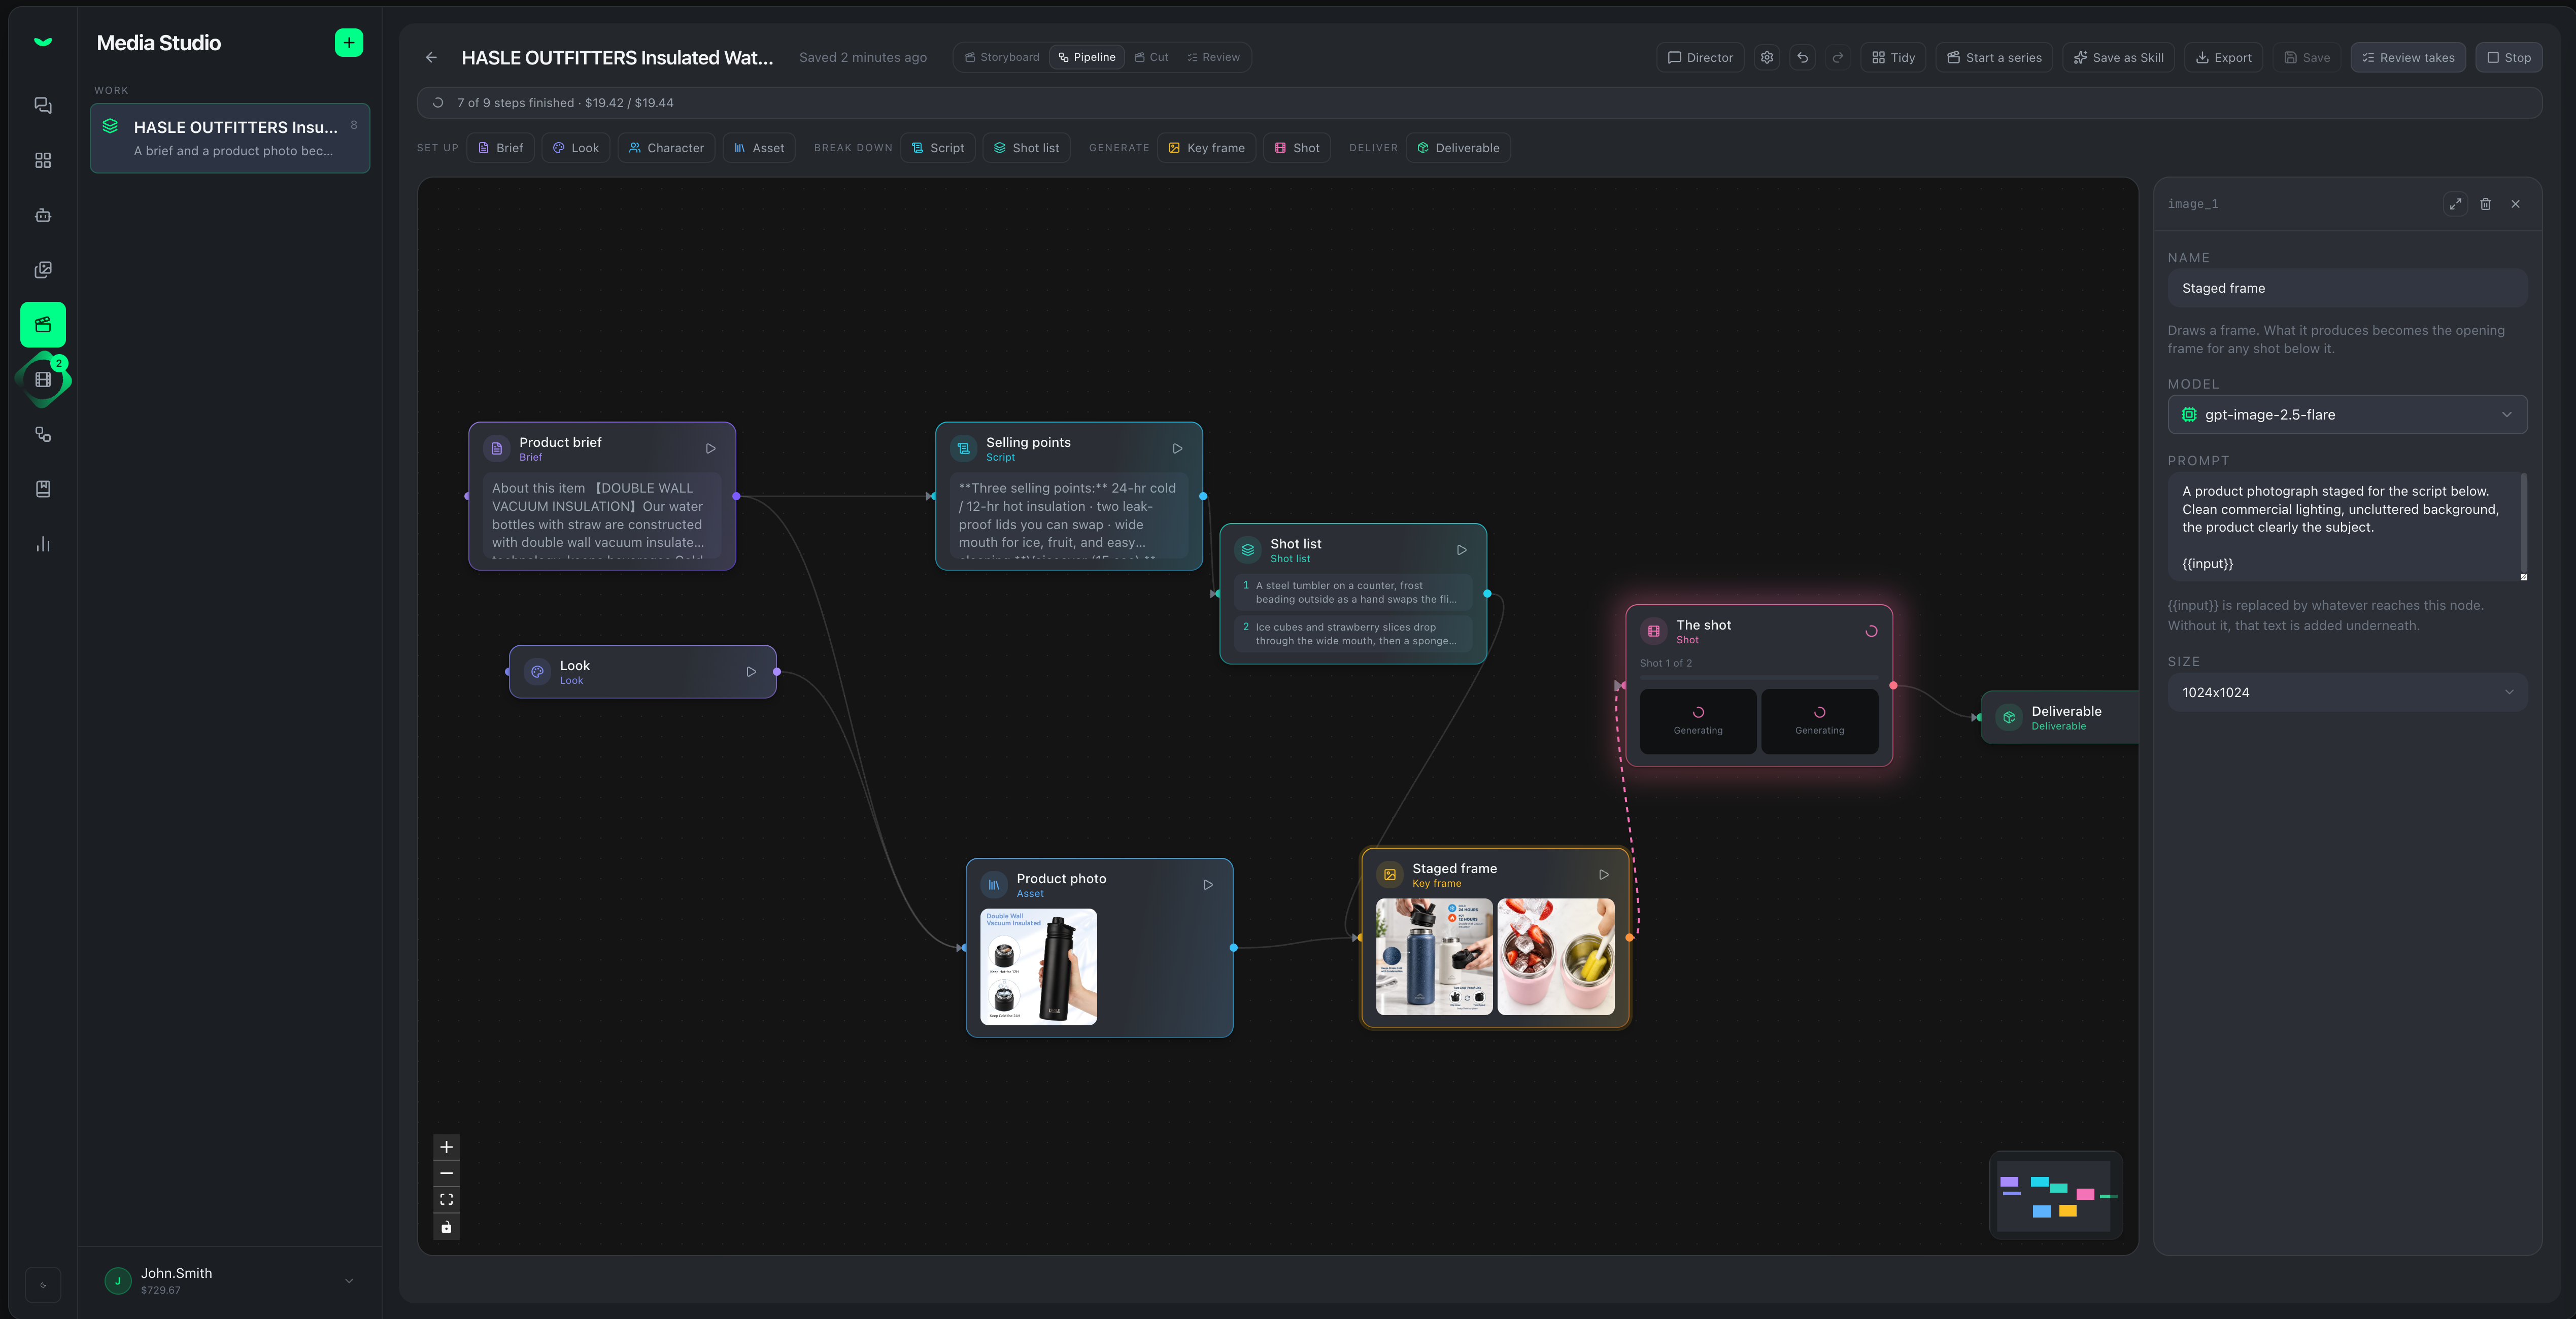Screen dimensions: 2576x1319
Task: Close the image_1 properties panel
Action: coord(2515,204)
